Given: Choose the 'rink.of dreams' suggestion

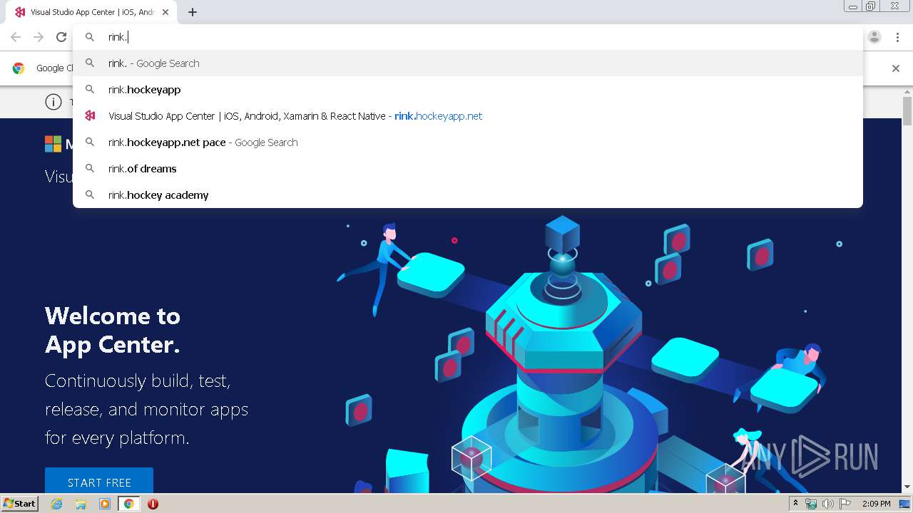Looking at the screenshot, I should coord(468,169).
